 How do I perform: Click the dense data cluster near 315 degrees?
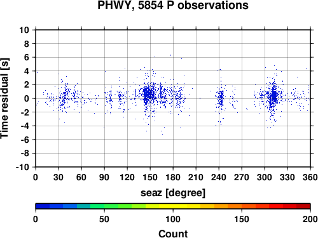coord(273,96)
